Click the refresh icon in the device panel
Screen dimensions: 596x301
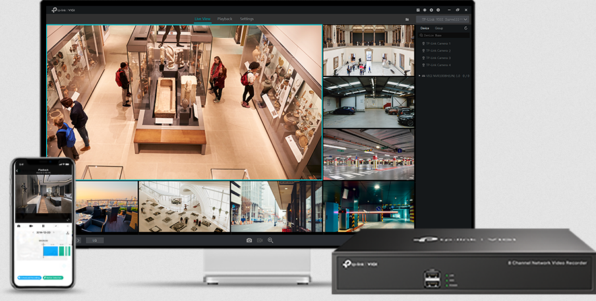(x=466, y=28)
